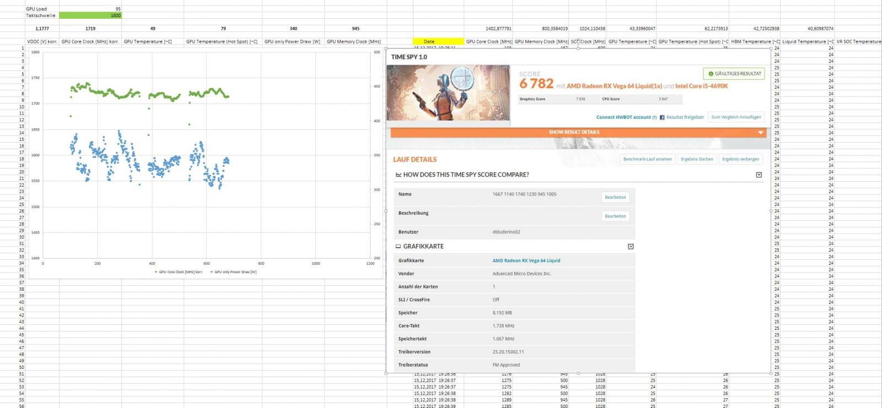
Task: Click the Treiberversion value 23.20.15002.11
Action: click(x=508, y=352)
